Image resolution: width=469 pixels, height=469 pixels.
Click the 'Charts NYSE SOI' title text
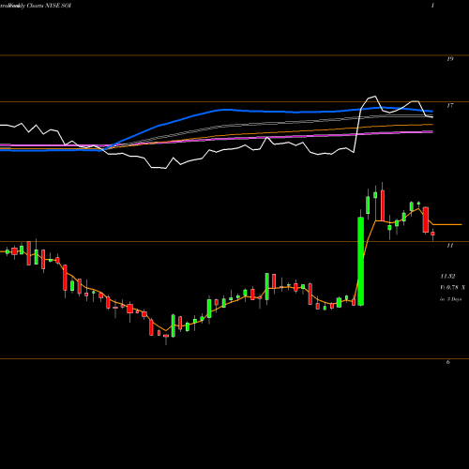coord(49,6)
